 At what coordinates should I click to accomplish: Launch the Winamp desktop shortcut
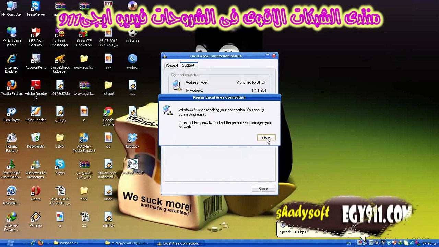tap(36, 220)
